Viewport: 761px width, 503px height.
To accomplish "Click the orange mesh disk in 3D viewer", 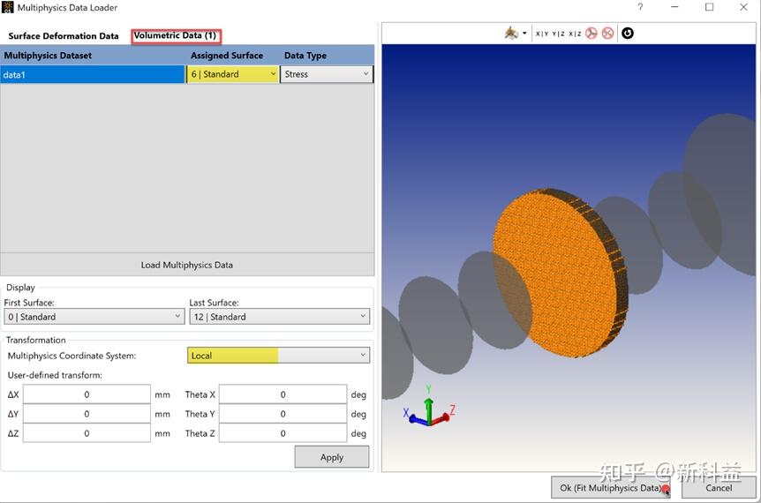I will (560, 273).
